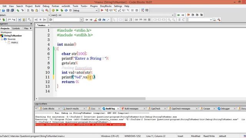Click the red Debug/Continue arrow icon
Screen dimensions: 246x138
pos(102,10)
